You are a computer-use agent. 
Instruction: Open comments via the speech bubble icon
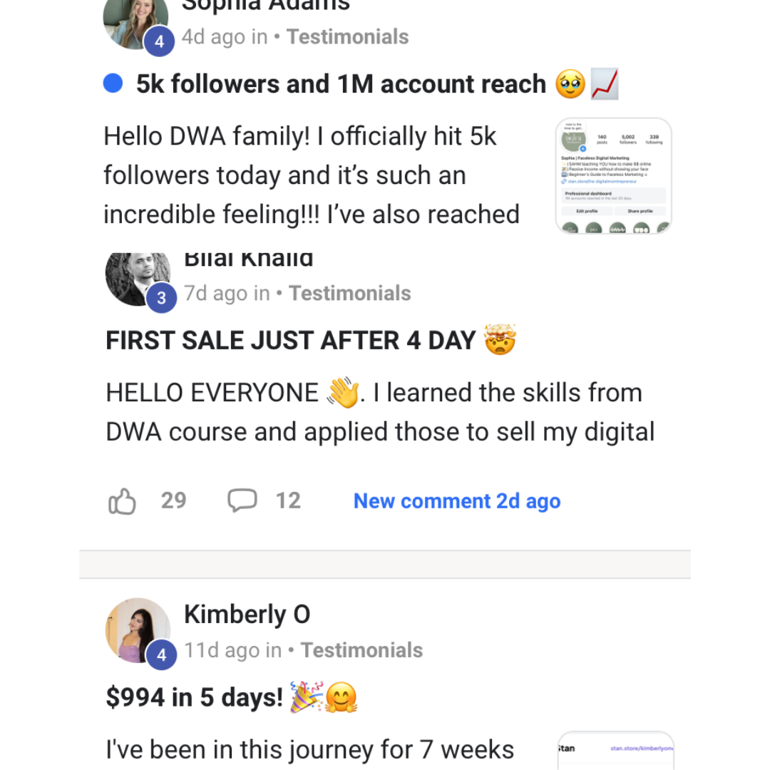point(242,500)
